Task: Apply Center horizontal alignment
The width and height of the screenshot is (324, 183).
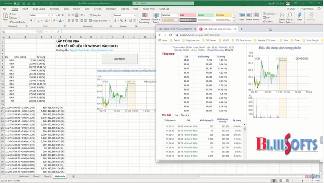Action: [73, 21]
